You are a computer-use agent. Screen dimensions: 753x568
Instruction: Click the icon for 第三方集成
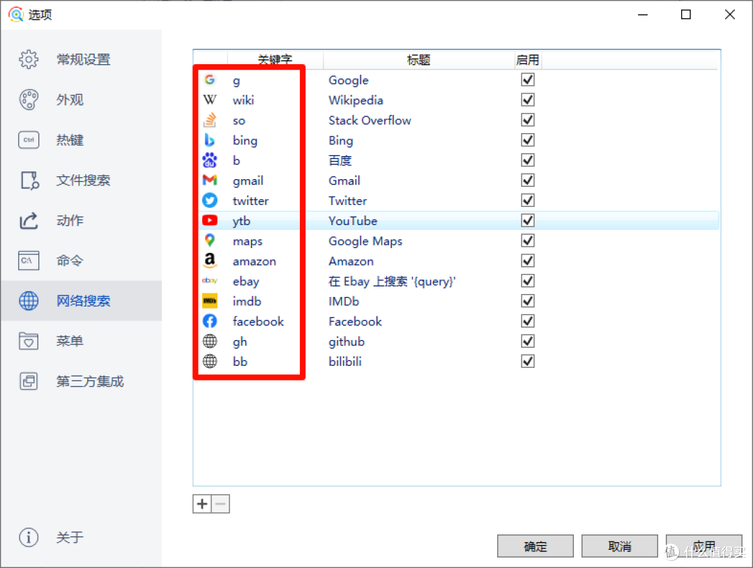pyautogui.click(x=29, y=381)
